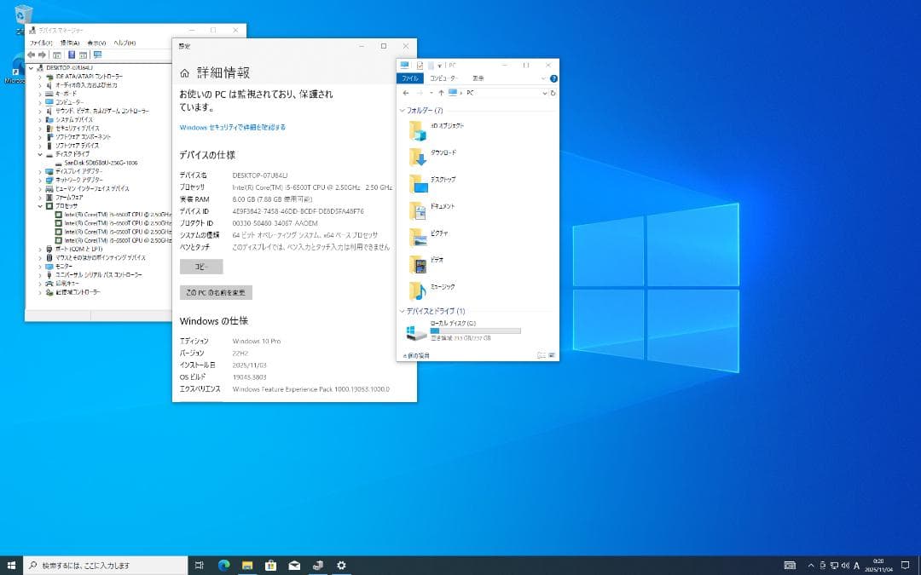Viewport: 921px width, 575px height.
Task: Click the PC path in address bar
Action: point(470,93)
